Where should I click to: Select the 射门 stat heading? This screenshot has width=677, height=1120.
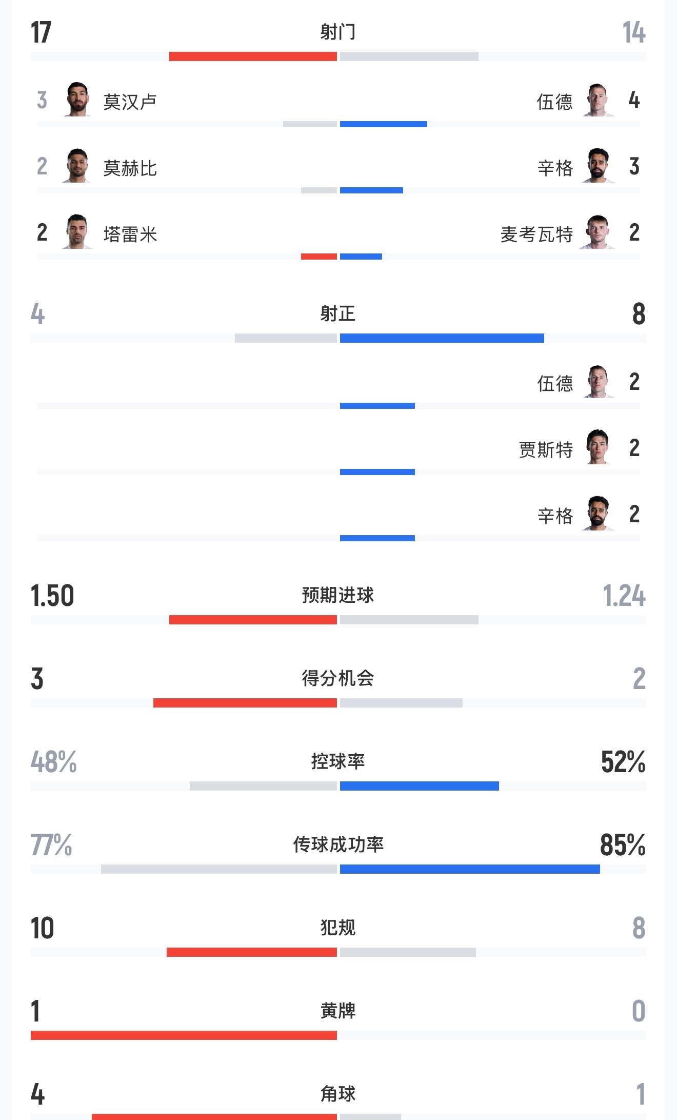[337, 32]
